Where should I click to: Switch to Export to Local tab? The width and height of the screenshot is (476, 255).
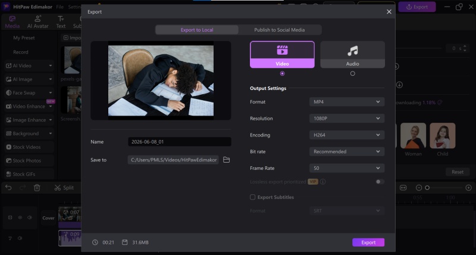coord(197,30)
